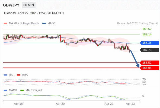Click the 30 MIN timeframe button
The width and height of the screenshot is (160, 108).
pyautogui.click(x=28, y=5)
